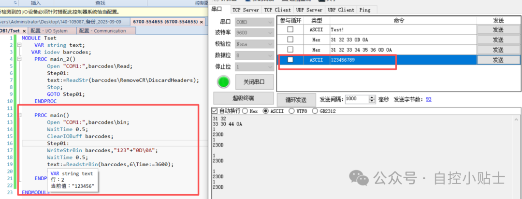Switch to the TCP Client tab
Screen dimensions: 522x199
(277, 10)
